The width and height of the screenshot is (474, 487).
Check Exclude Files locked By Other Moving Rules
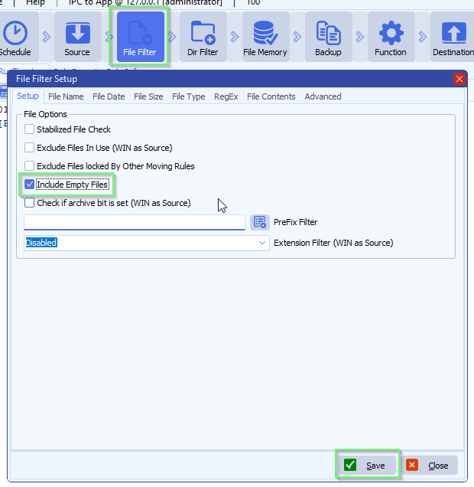click(x=30, y=166)
